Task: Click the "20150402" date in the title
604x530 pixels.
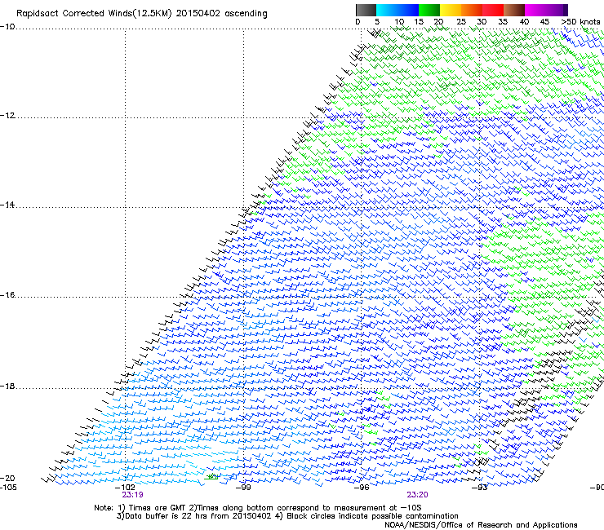Action: [198, 13]
